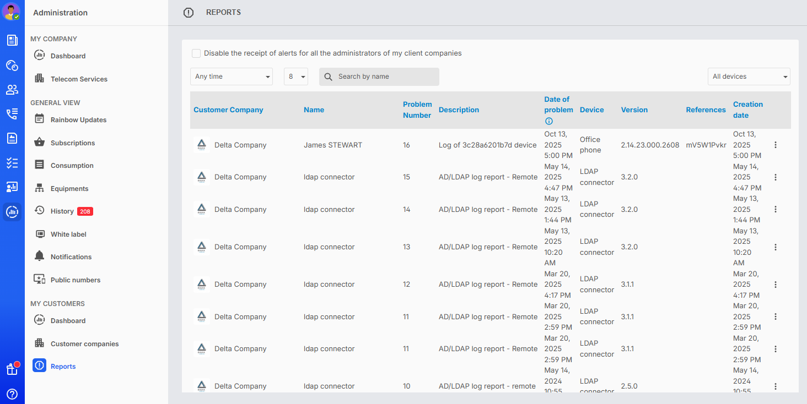Click the info icon under Date of problem
Image resolution: width=807 pixels, height=404 pixels.
point(548,122)
